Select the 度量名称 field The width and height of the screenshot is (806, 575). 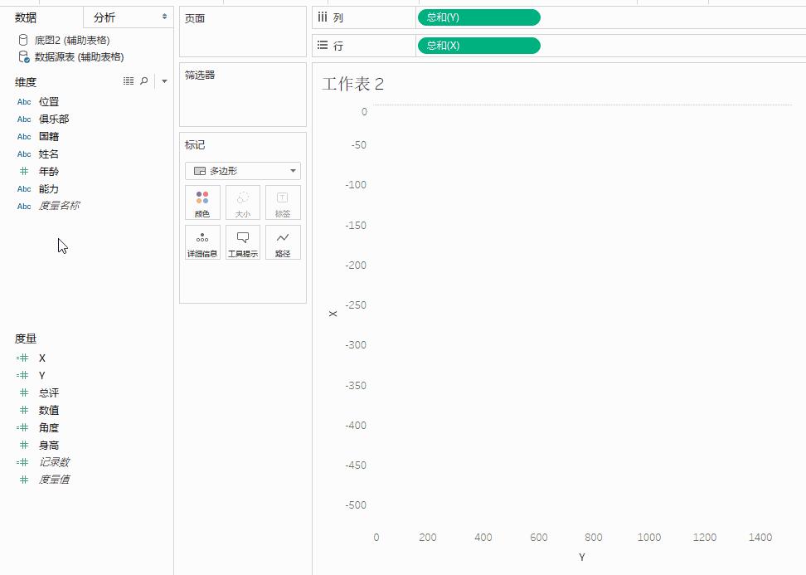59,206
